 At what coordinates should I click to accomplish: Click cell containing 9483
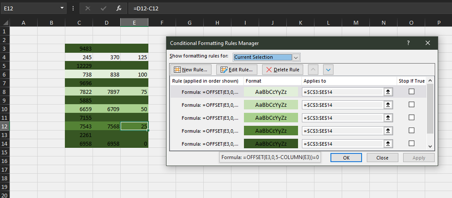(x=79, y=49)
